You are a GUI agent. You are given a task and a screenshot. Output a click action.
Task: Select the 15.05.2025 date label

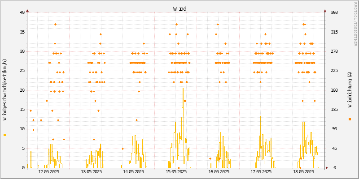pos(176,171)
